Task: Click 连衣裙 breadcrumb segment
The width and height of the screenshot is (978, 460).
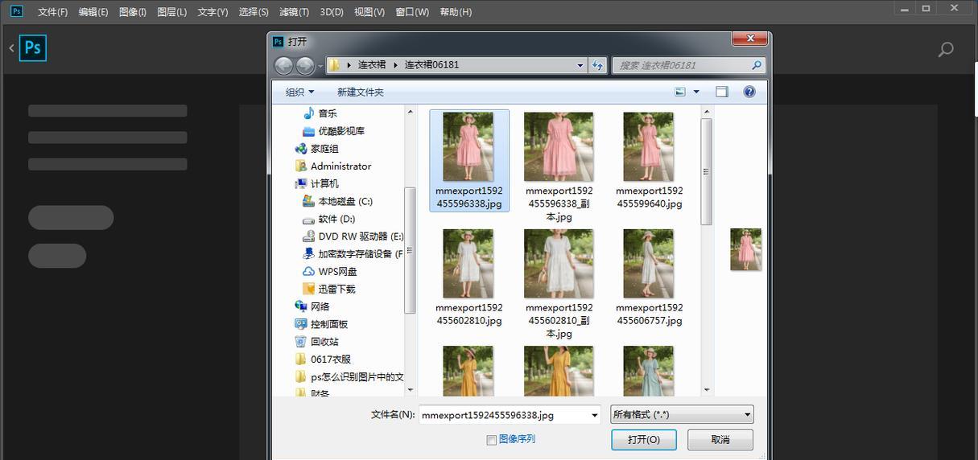Action: pyautogui.click(x=372, y=65)
